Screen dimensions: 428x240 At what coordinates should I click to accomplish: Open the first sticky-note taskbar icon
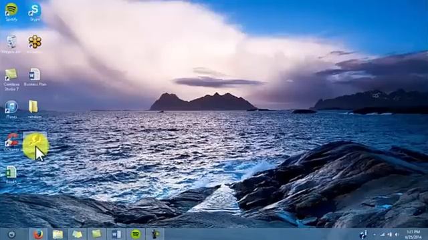click(x=78, y=234)
